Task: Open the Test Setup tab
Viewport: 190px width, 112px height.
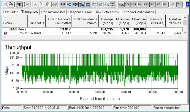Action: click(x=10, y=12)
